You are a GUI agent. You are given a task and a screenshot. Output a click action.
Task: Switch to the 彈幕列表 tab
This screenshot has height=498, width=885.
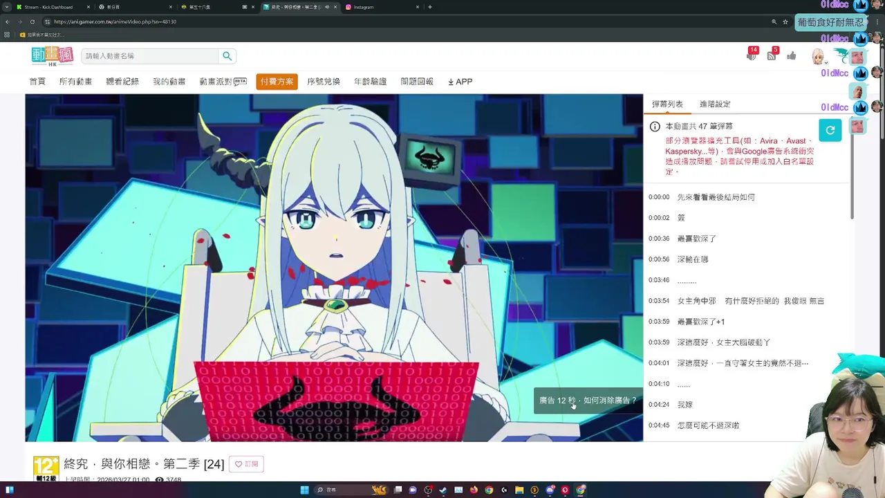tap(667, 104)
